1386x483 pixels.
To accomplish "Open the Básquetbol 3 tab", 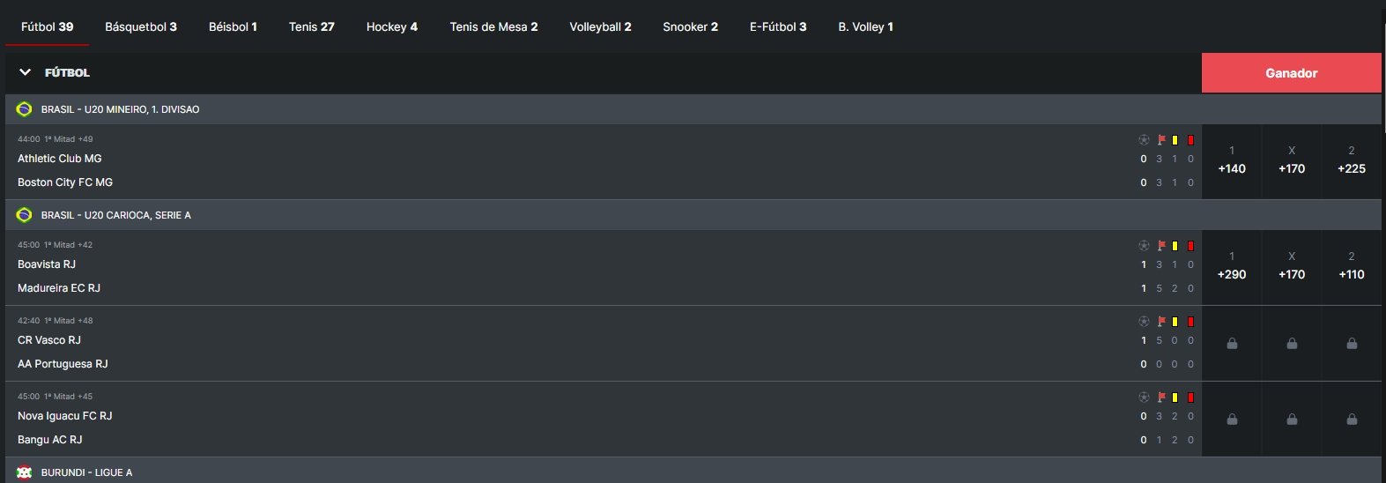I will coord(141,26).
